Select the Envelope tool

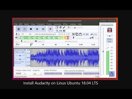[x=61, y=27]
